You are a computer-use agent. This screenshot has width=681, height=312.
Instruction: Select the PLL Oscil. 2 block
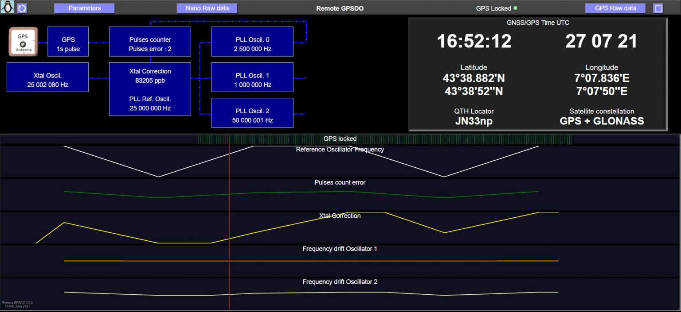(252, 113)
